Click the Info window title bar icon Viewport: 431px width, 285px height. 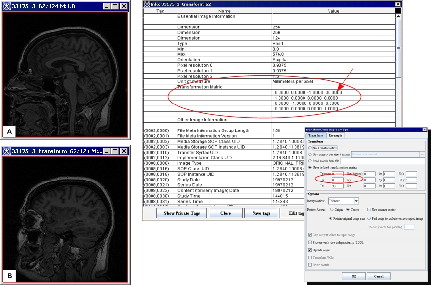pyautogui.click(x=147, y=4)
